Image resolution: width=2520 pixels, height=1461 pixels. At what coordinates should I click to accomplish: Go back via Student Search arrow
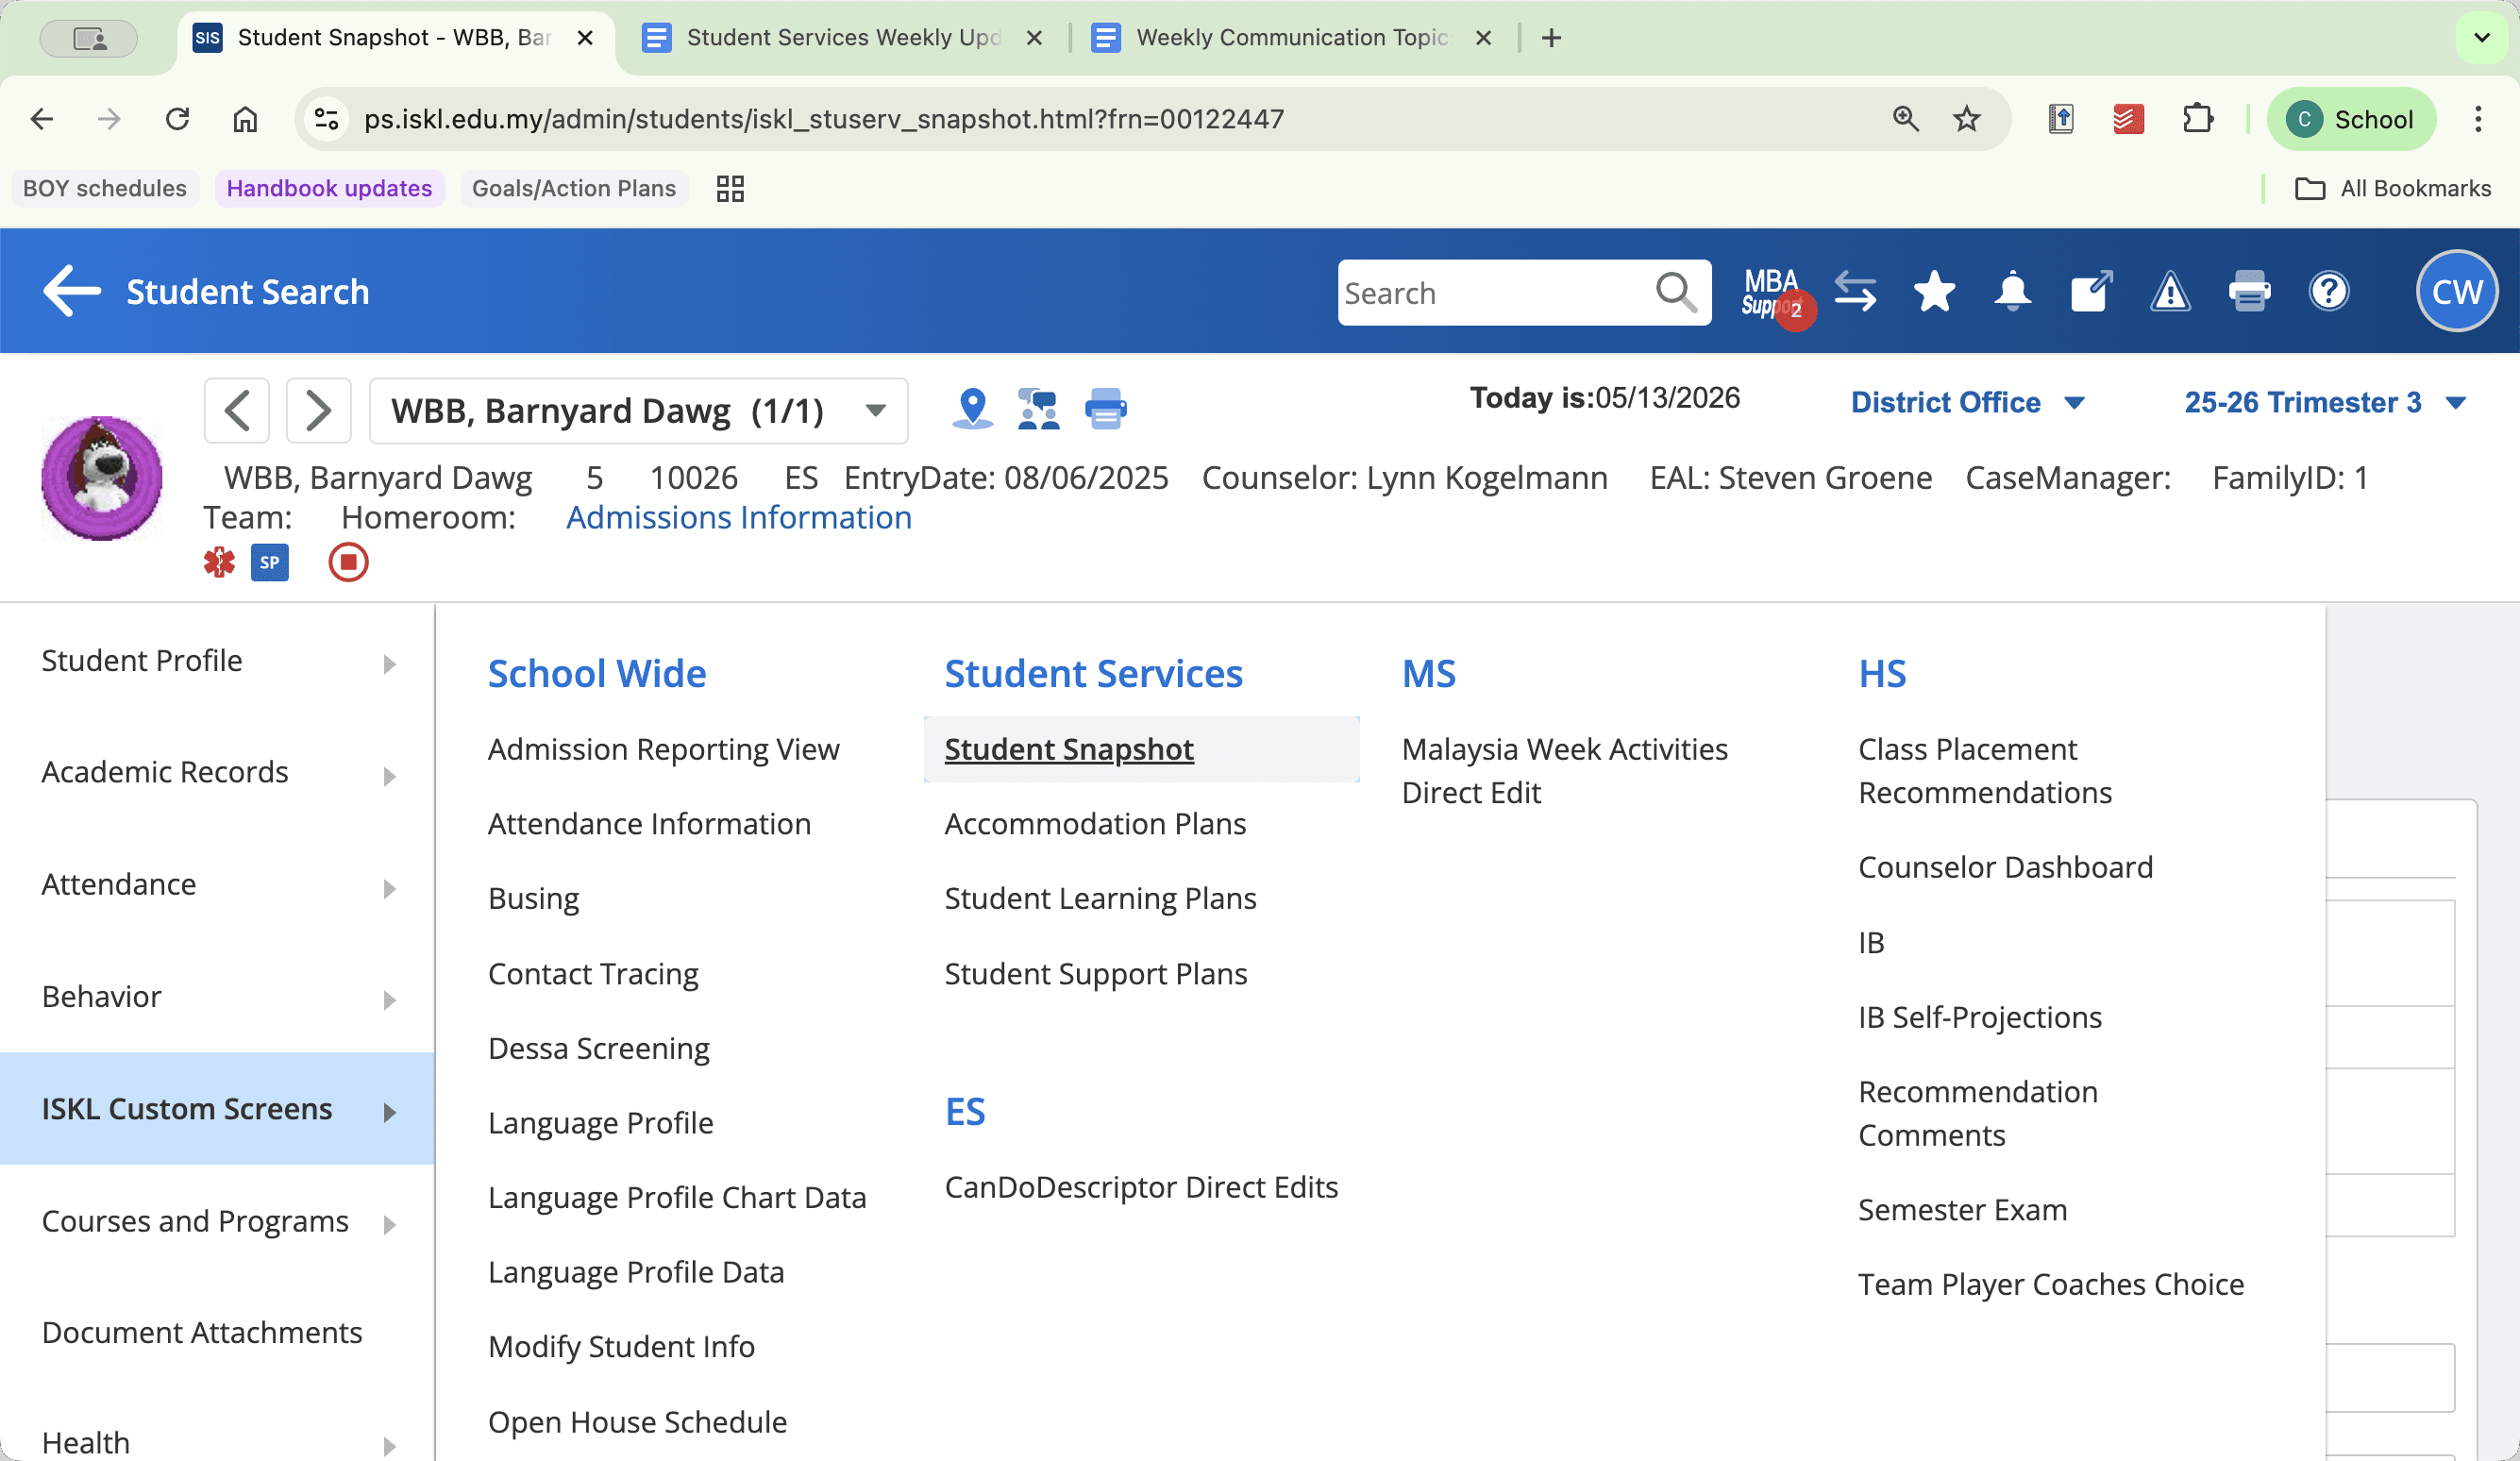(72, 291)
